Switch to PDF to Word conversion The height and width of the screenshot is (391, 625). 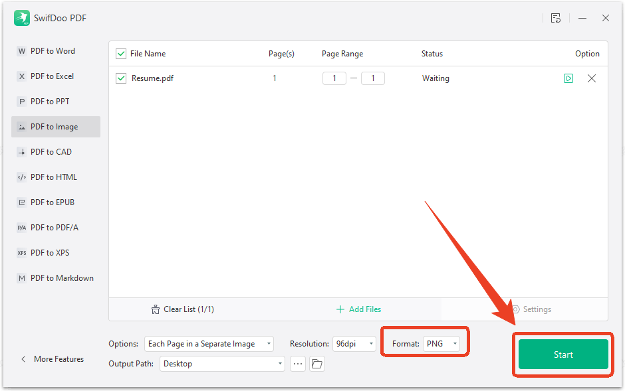[x=56, y=51]
